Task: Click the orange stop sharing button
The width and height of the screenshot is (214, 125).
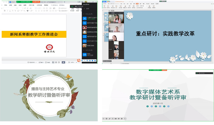Action: coord(36,2)
